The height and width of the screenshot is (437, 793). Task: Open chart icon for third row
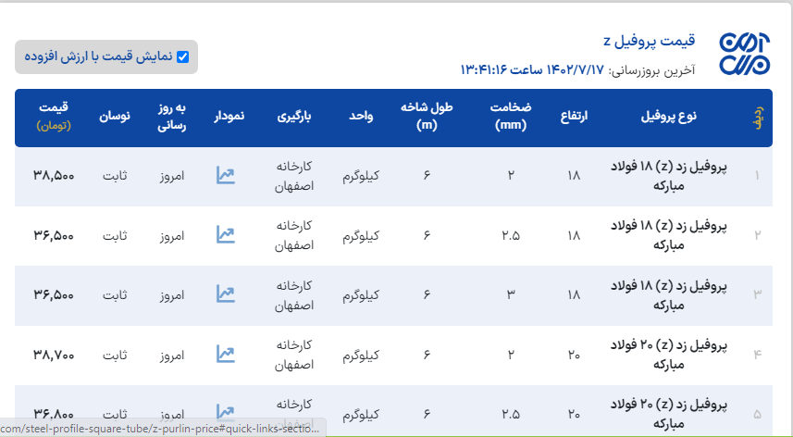225,293
